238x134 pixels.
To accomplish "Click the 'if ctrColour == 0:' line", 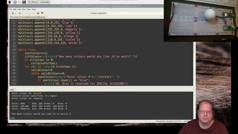I will pyautogui.click(x=39, y=60).
